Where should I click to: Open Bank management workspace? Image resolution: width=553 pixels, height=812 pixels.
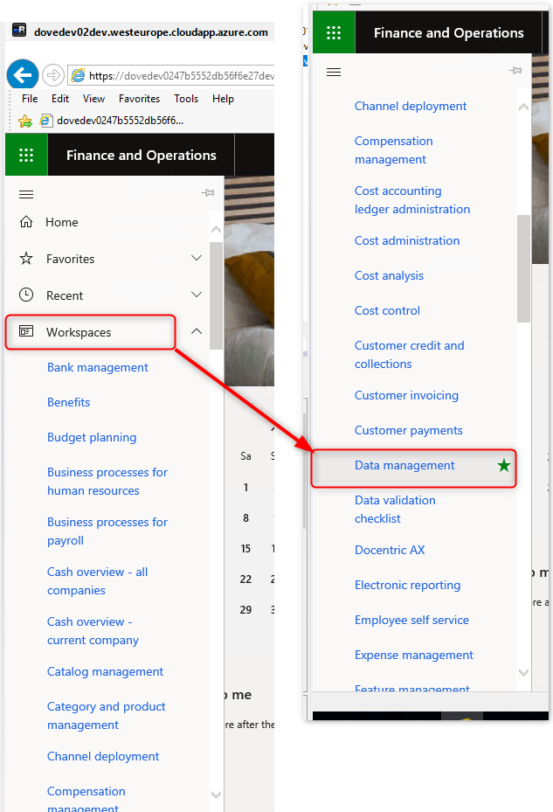coord(97,367)
